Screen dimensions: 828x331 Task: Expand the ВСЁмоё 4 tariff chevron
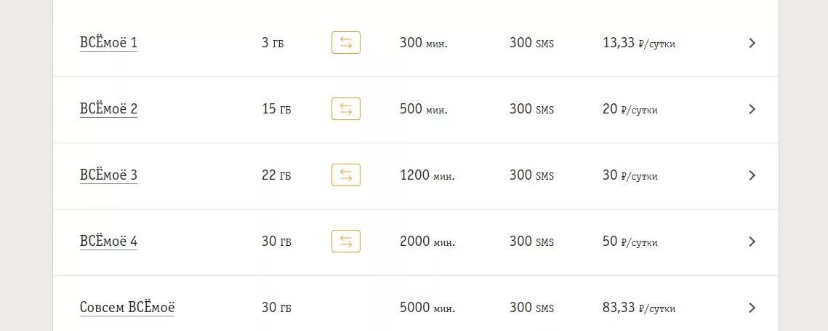[x=752, y=242]
